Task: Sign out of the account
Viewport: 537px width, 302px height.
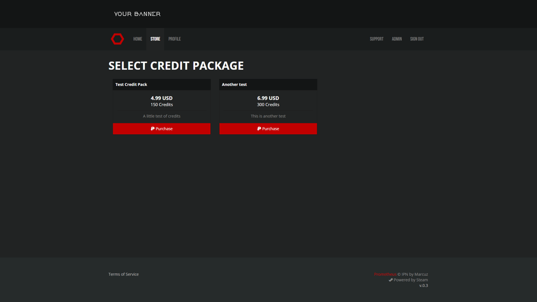Action: [417, 39]
